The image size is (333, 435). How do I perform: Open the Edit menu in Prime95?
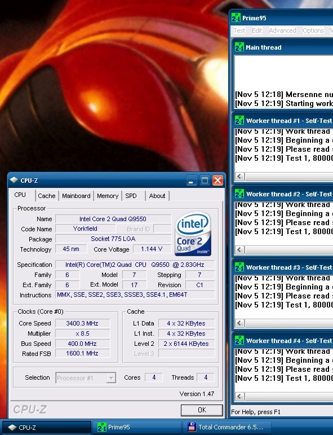pos(257,30)
